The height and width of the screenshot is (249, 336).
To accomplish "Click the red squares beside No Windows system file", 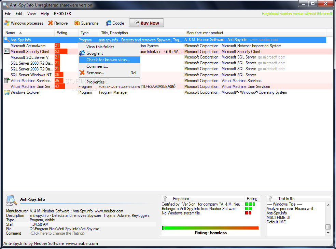I will pos(248,213).
